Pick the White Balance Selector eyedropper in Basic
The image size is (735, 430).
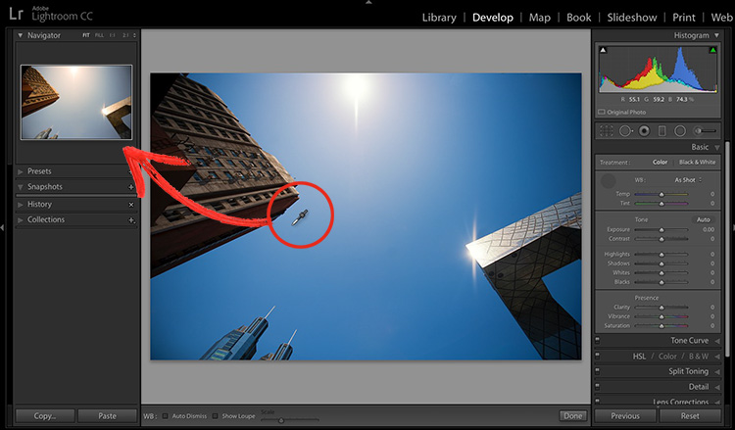(x=609, y=181)
